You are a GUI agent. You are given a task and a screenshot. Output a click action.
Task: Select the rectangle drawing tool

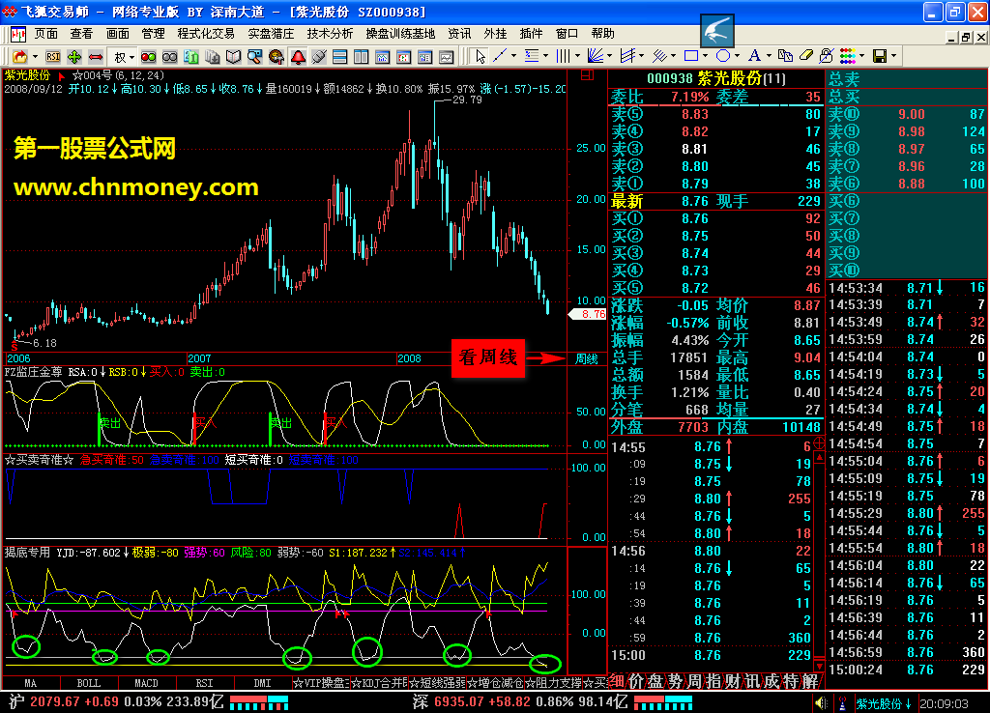[691, 56]
